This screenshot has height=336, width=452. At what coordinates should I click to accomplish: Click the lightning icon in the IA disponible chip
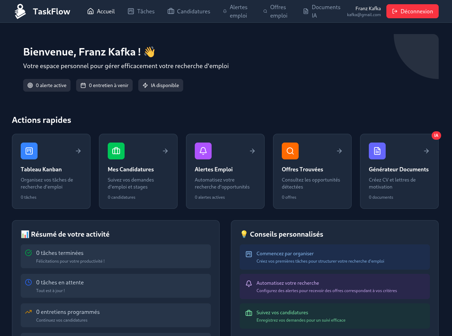[145, 85]
